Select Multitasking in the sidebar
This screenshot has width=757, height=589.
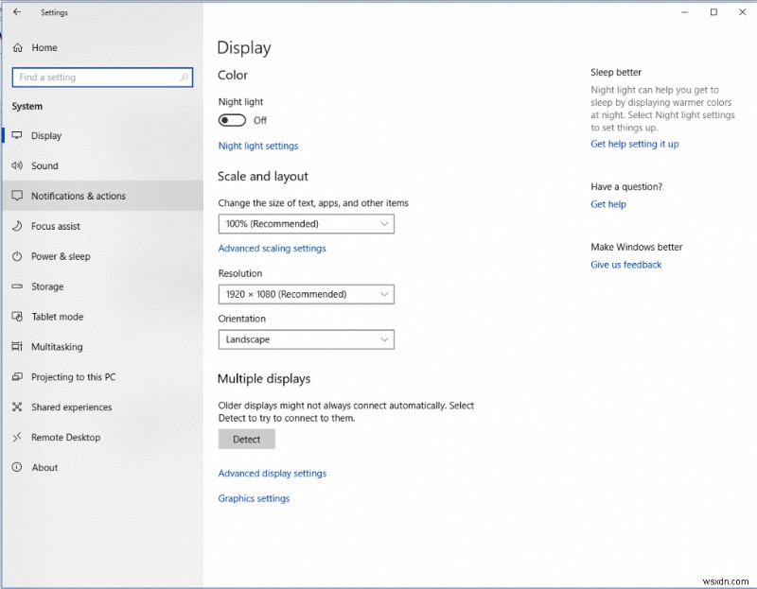click(x=61, y=347)
